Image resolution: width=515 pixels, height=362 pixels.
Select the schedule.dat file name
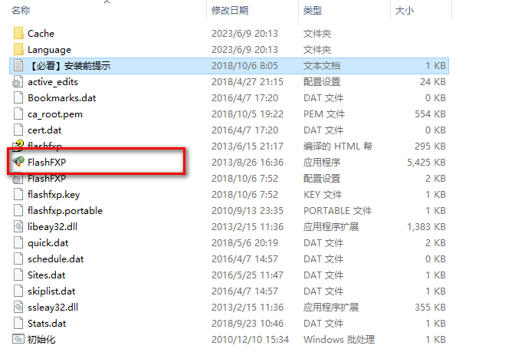pyautogui.click(x=55, y=259)
